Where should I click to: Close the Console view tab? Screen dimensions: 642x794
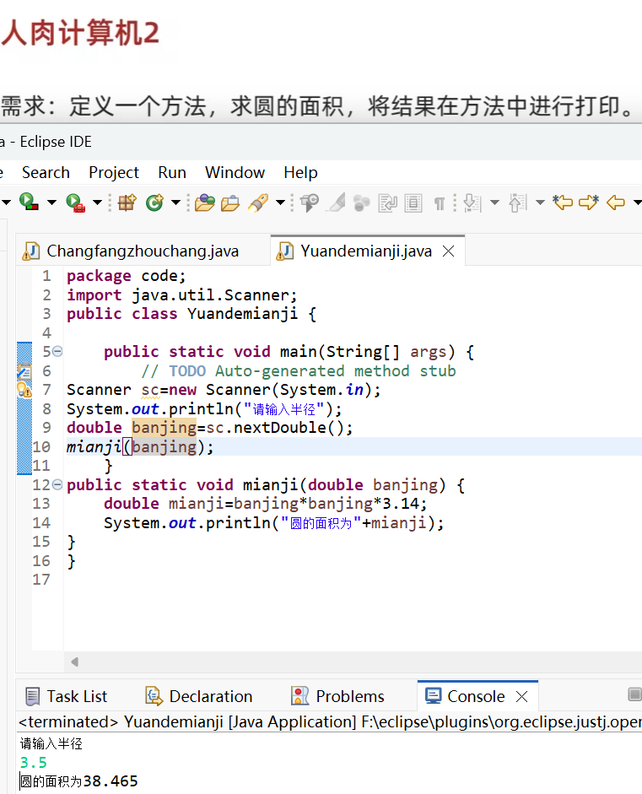[x=522, y=697]
